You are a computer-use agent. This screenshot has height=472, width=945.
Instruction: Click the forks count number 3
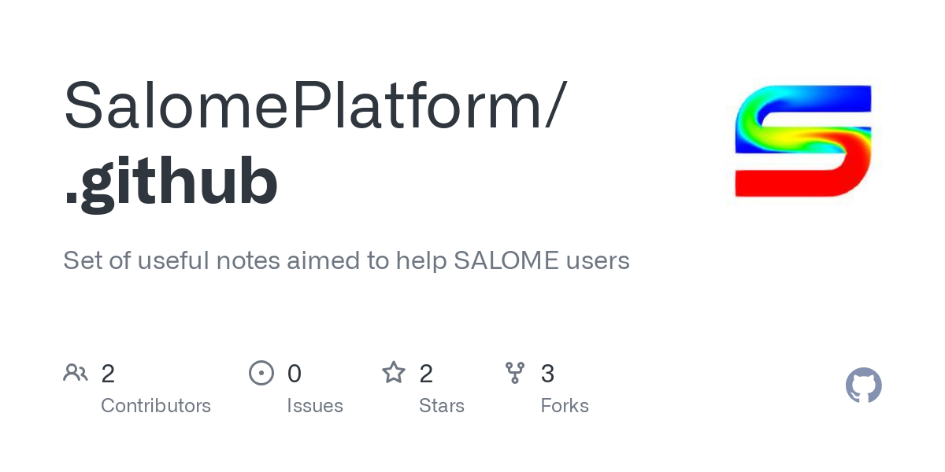547,374
